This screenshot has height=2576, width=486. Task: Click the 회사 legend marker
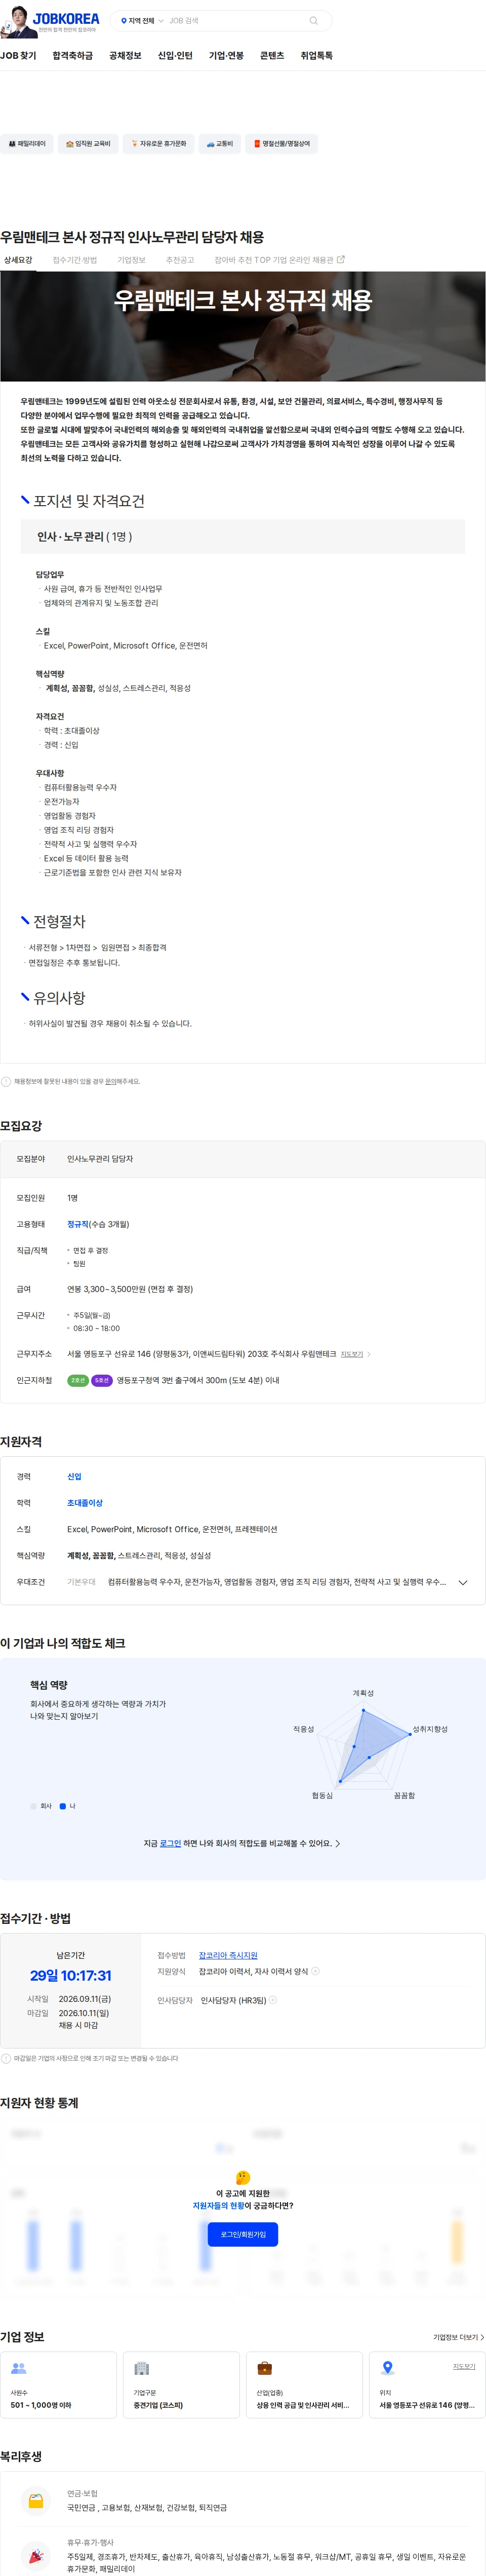tap(34, 1806)
